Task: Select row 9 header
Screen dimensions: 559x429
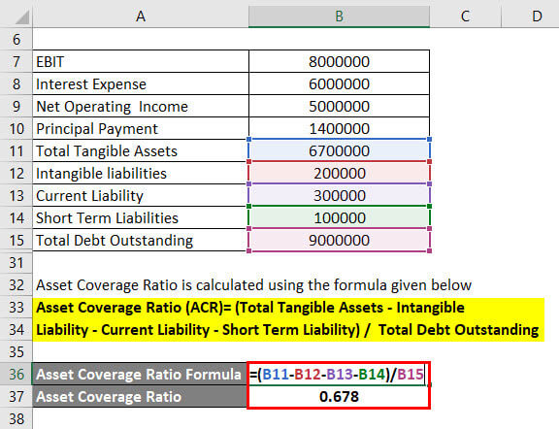Action: coord(16,106)
